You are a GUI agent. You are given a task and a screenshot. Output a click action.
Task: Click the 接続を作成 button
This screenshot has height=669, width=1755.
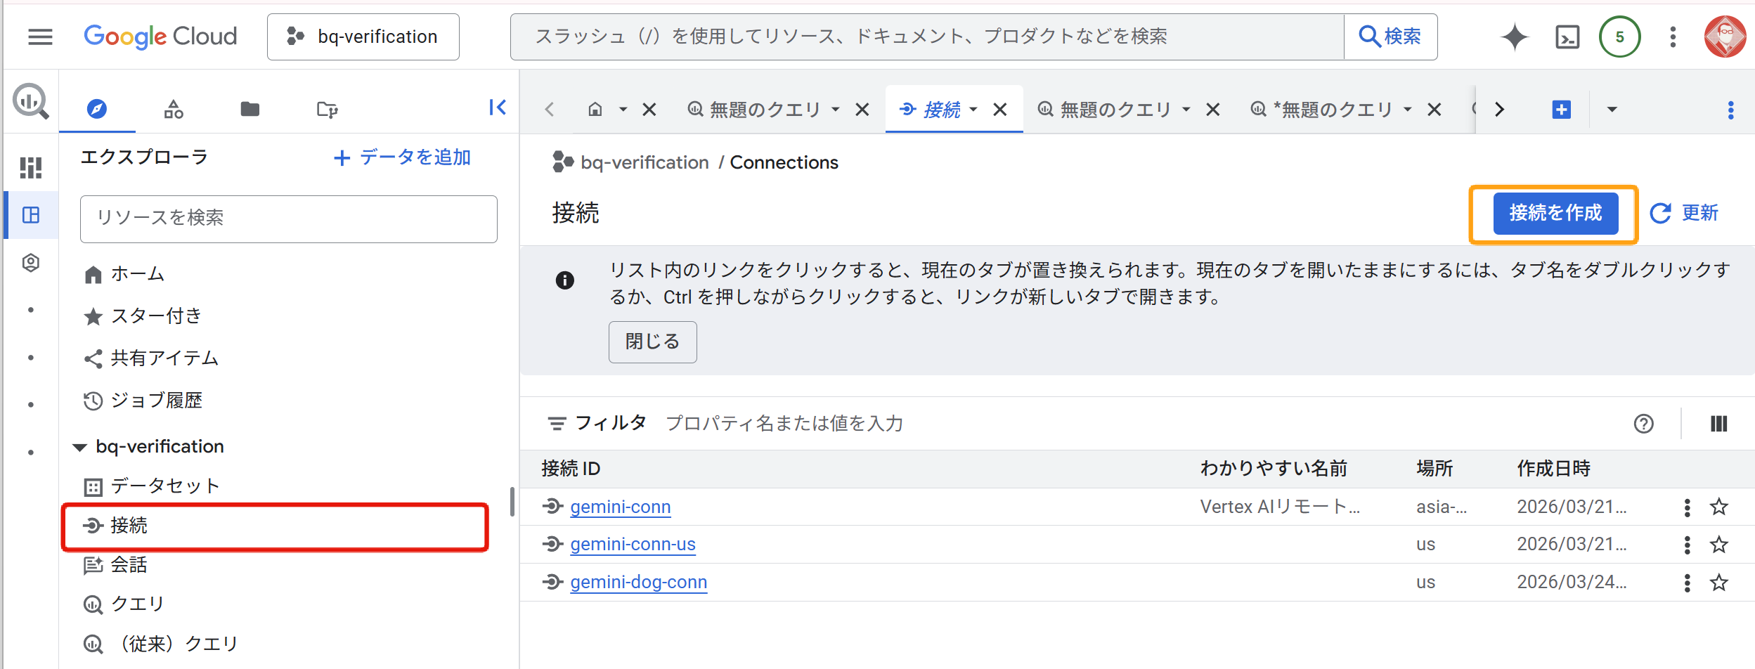pos(1555,214)
